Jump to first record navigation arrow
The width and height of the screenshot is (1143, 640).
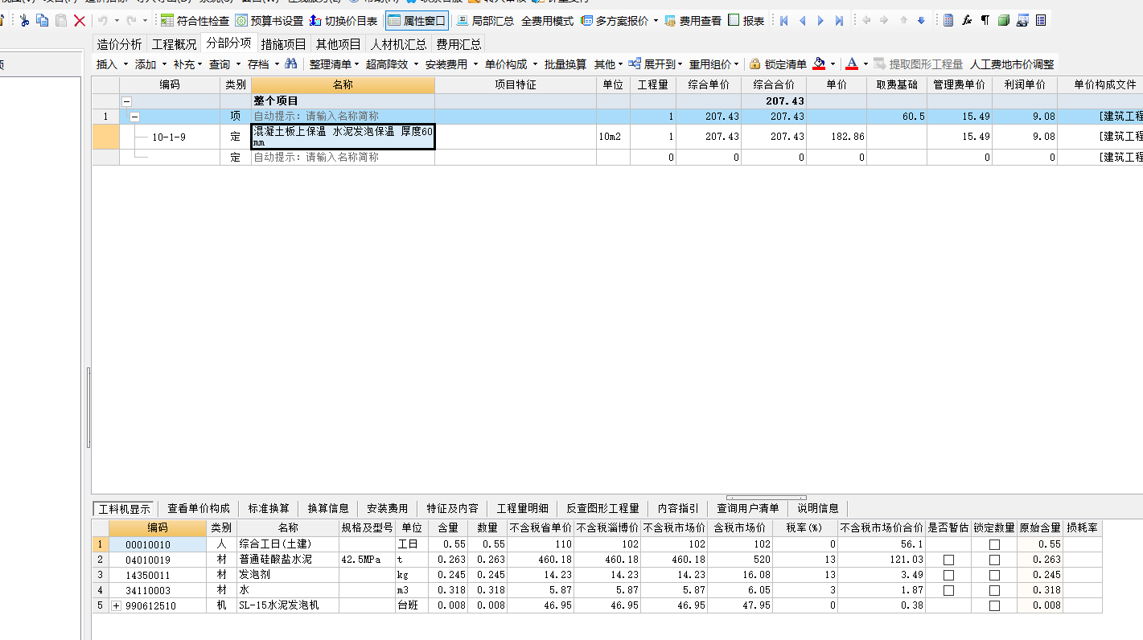click(783, 21)
